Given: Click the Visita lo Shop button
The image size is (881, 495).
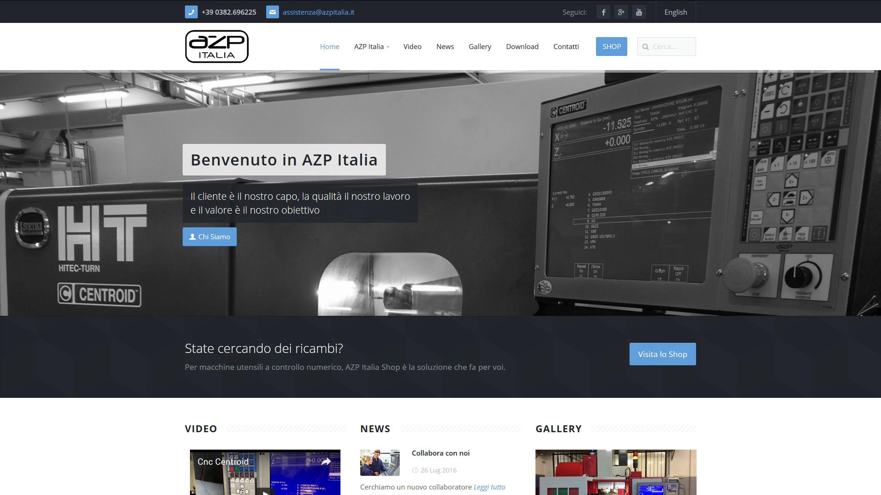Looking at the screenshot, I should [663, 354].
